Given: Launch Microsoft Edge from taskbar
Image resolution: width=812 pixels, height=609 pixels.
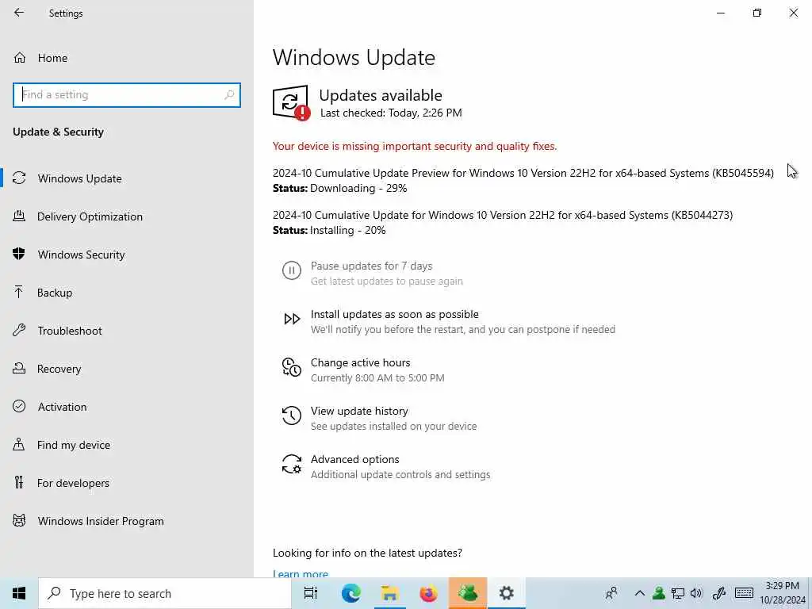Looking at the screenshot, I should coord(350,593).
